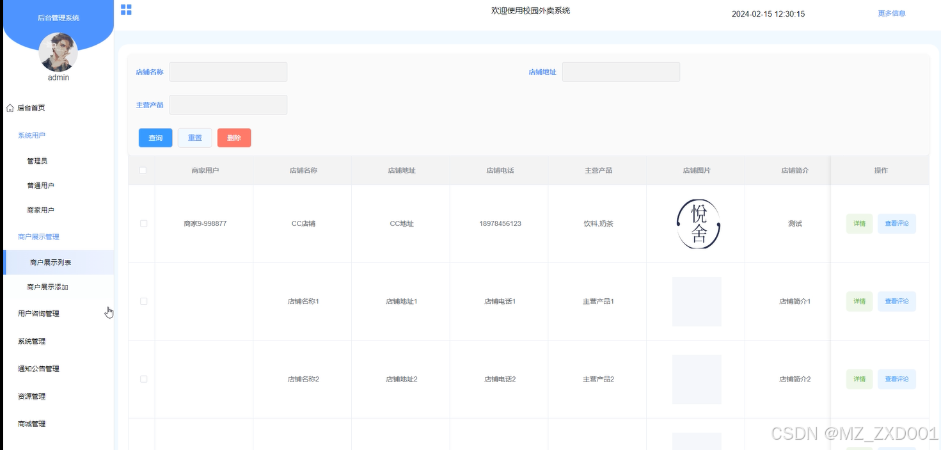Click the blue 查询 button
The height and width of the screenshot is (450, 941).
155,138
